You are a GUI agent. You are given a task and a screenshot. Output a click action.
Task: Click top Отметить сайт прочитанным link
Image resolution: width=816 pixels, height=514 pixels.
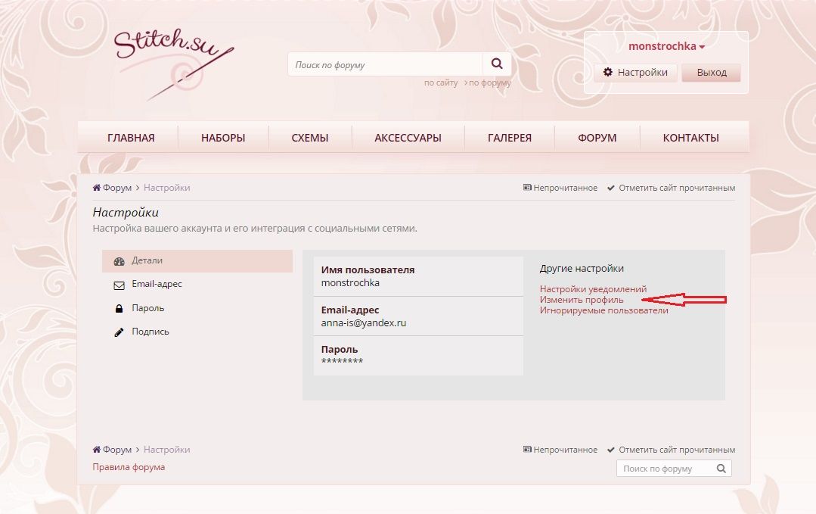(676, 188)
